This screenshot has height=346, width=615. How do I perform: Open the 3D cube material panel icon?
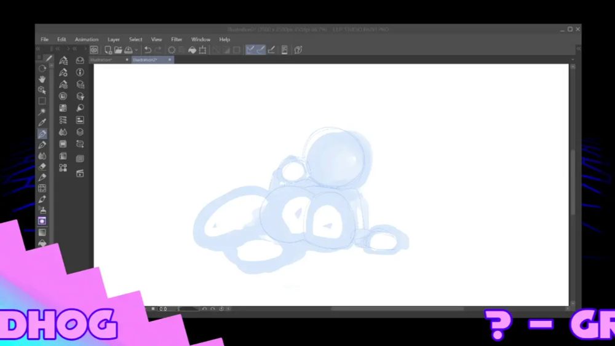(x=80, y=84)
